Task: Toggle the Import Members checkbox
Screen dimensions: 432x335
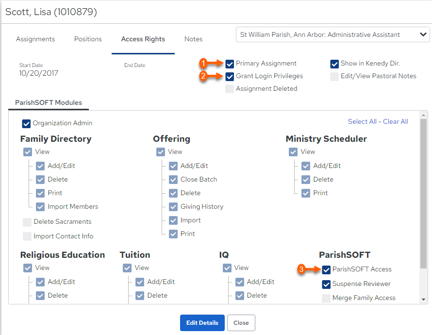Action: (40, 207)
